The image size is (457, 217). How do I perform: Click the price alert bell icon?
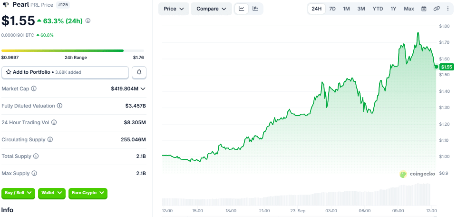point(139,72)
